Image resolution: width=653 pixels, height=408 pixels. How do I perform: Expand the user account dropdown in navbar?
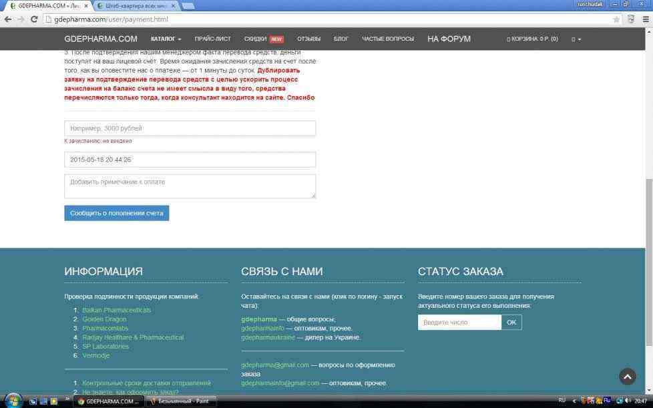point(576,39)
